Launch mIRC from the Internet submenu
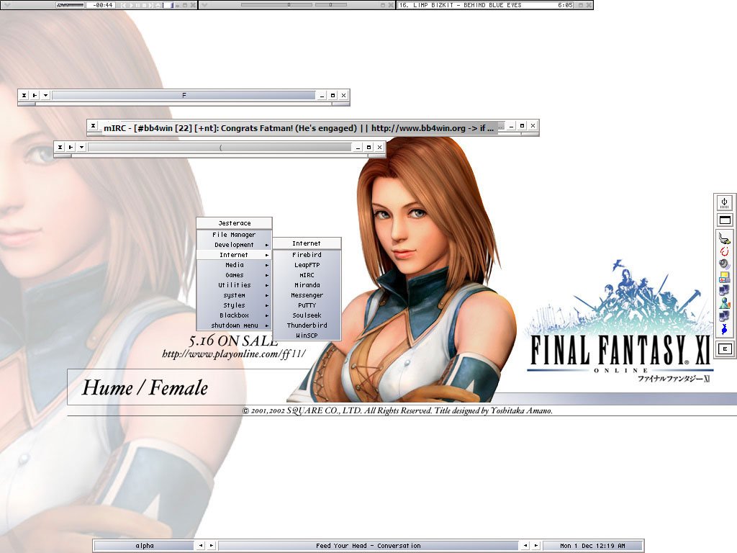 (307, 275)
